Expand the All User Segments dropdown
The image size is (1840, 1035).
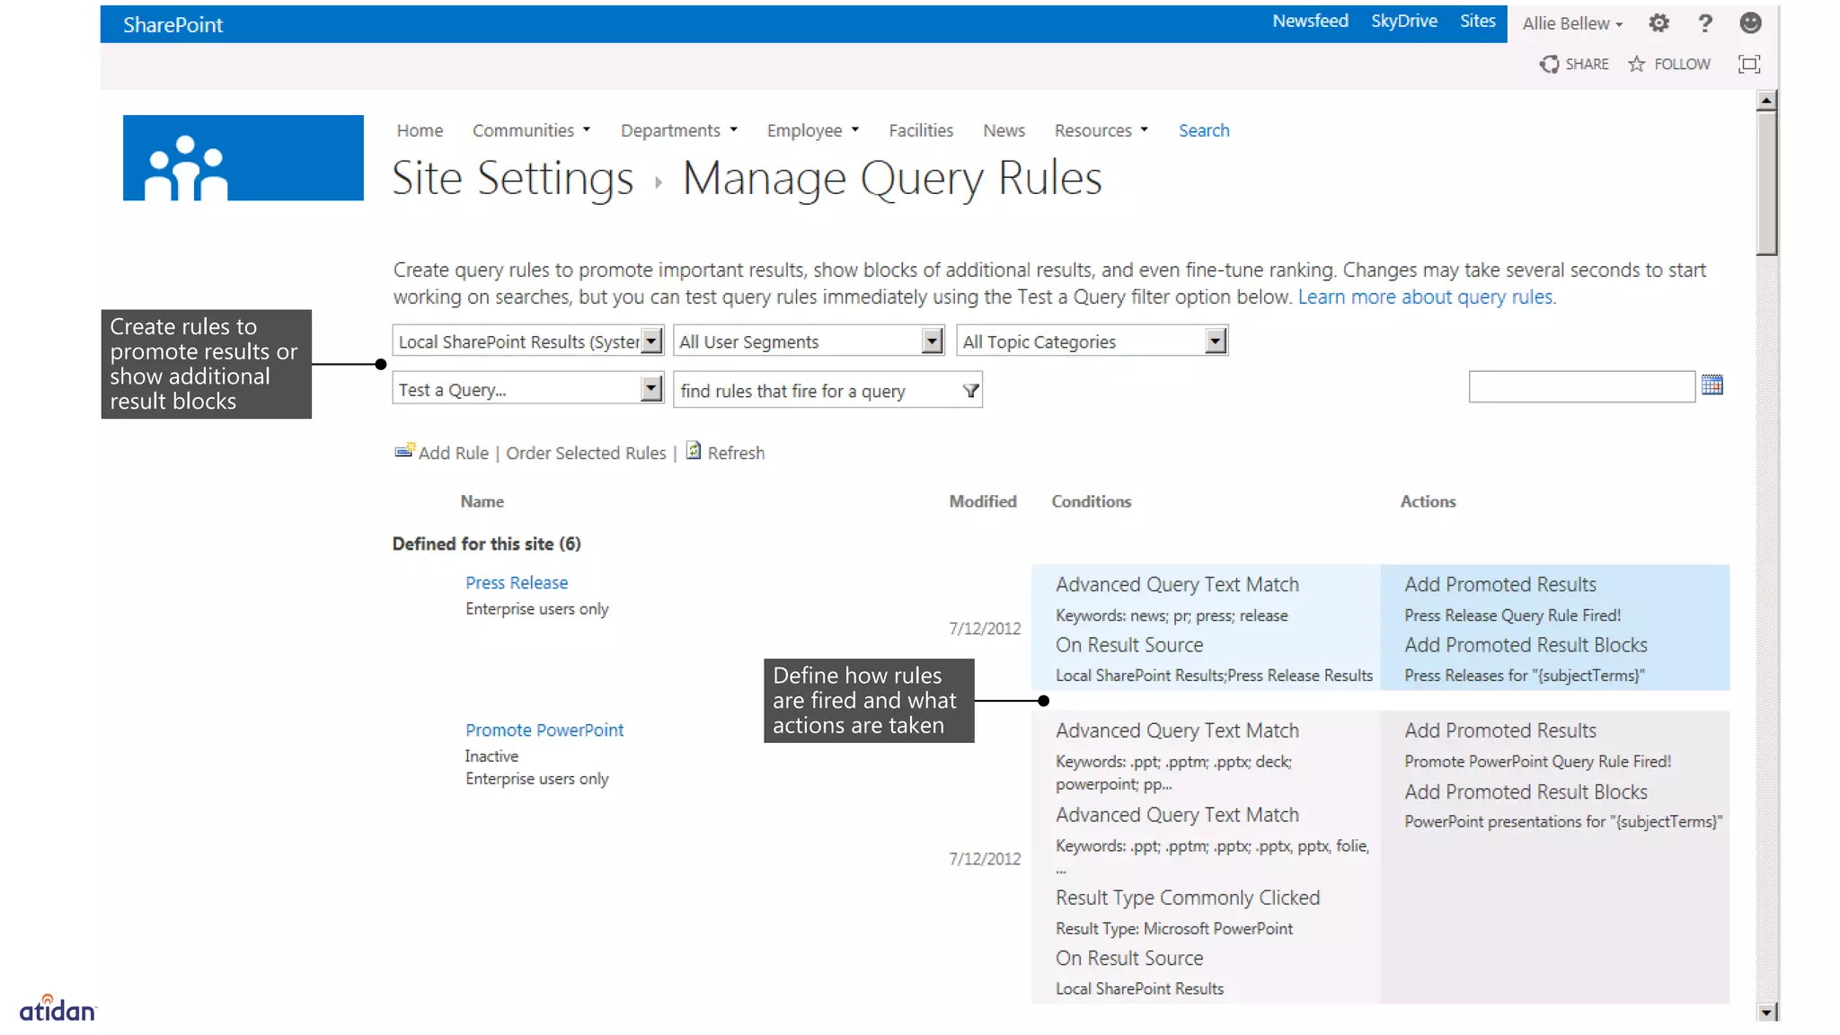(809, 341)
